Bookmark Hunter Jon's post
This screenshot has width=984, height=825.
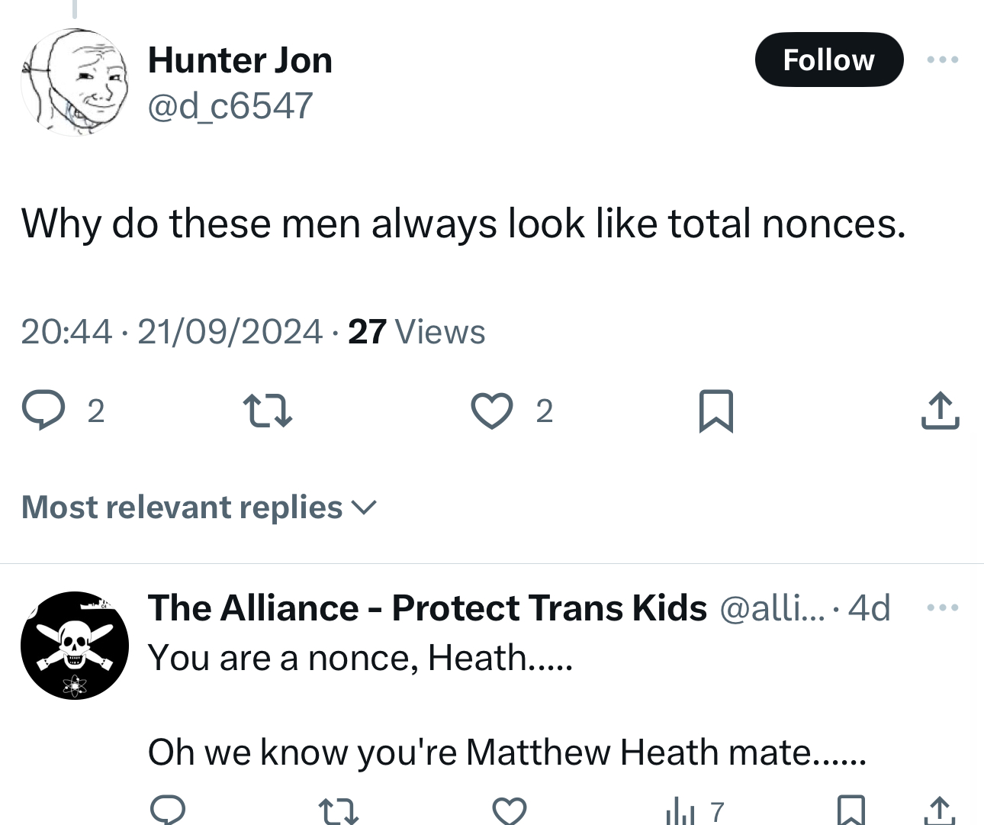click(x=715, y=411)
